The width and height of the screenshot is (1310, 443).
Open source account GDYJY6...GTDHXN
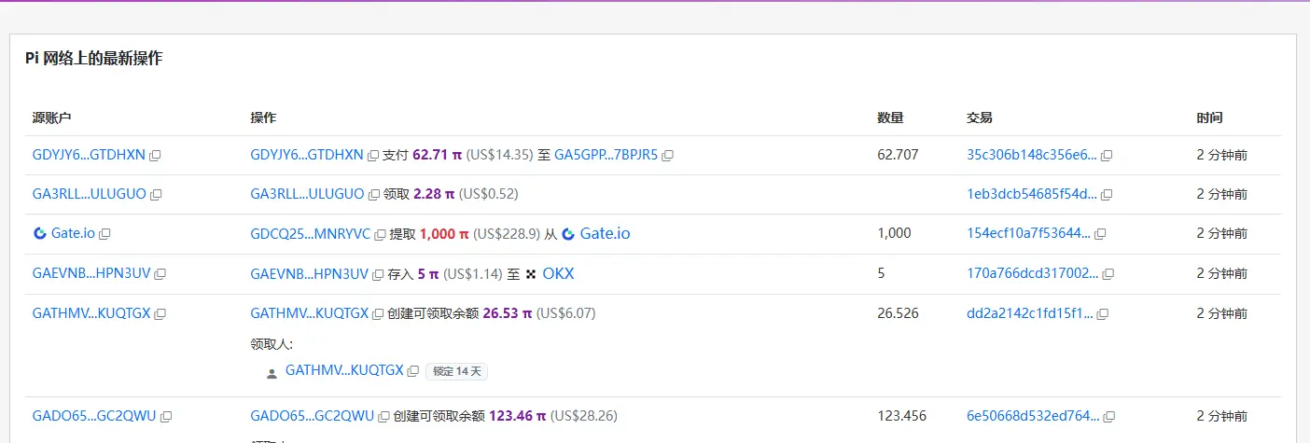pyautogui.click(x=90, y=155)
